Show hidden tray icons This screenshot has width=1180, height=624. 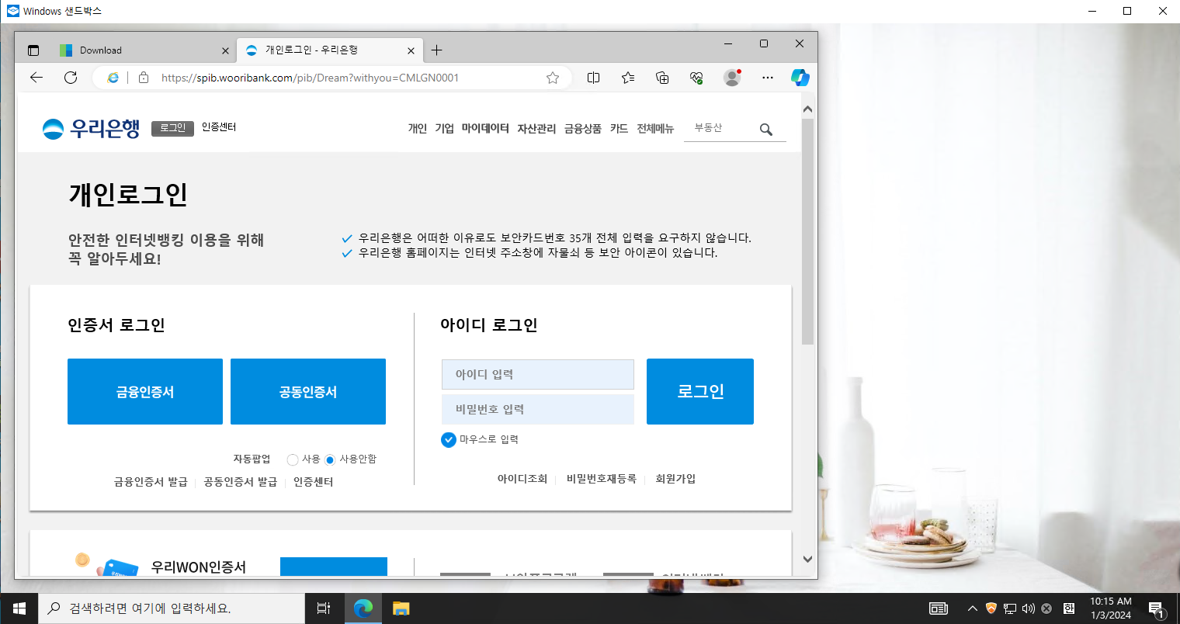(973, 608)
